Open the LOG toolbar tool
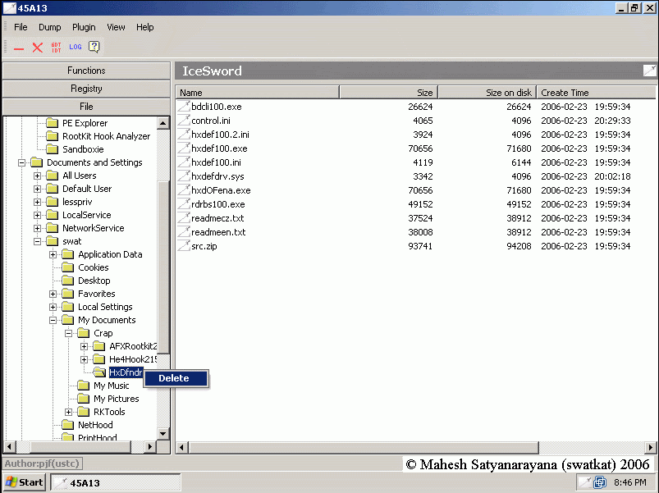The height and width of the screenshot is (493, 659). [x=76, y=47]
